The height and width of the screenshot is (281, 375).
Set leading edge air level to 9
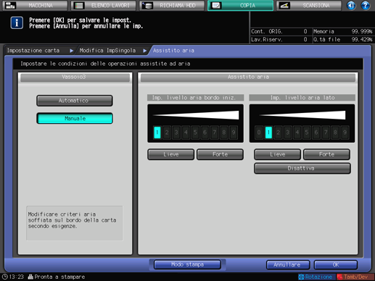(x=234, y=133)
